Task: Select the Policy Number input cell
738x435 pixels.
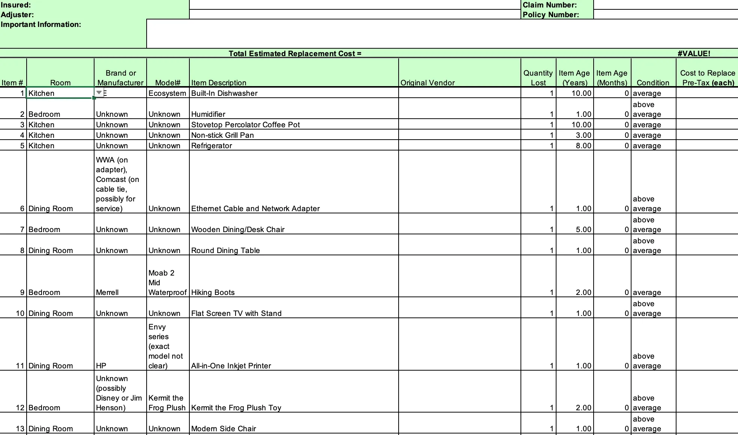Action: 666,14
